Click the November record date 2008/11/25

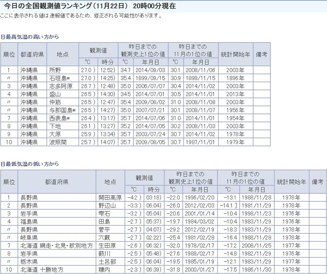point(257,246)
